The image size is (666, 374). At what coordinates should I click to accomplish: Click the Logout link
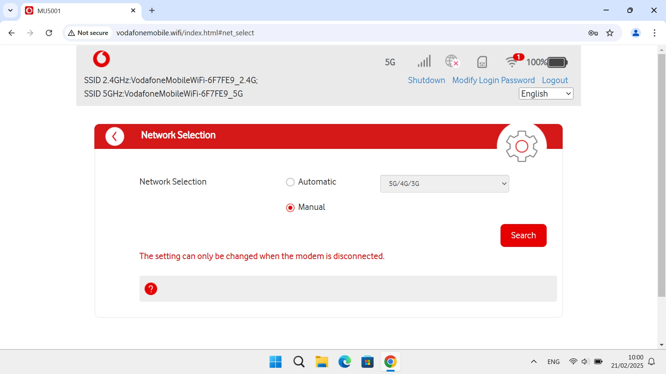(555, 80)
